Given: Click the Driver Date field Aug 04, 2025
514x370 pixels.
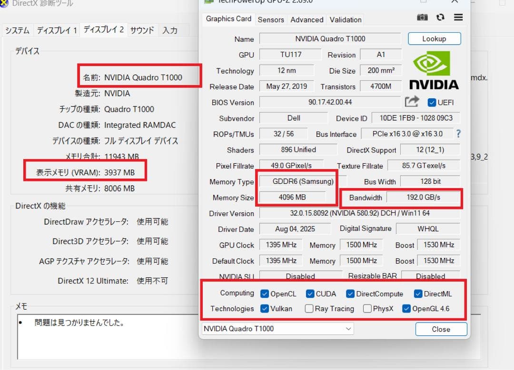Looking at the screenshot, I should click(x=295, y=228).
